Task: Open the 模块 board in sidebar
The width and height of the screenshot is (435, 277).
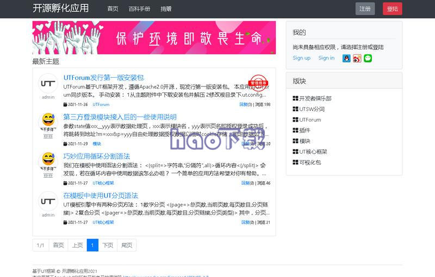Action: pyautogui.click(x=304, y=141)
